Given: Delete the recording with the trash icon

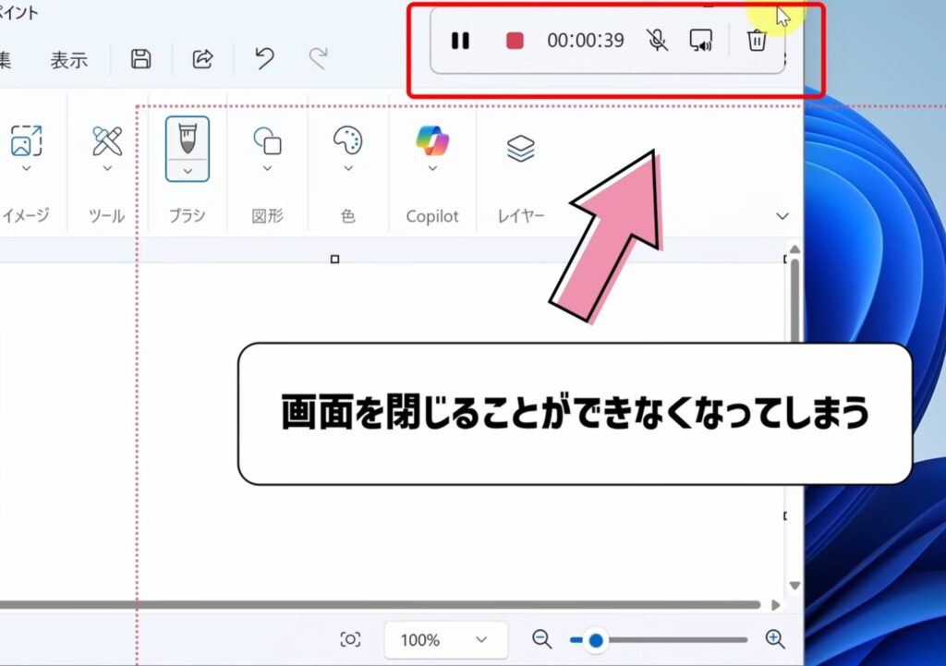Looking at the screenshot, I should point(758,41).
